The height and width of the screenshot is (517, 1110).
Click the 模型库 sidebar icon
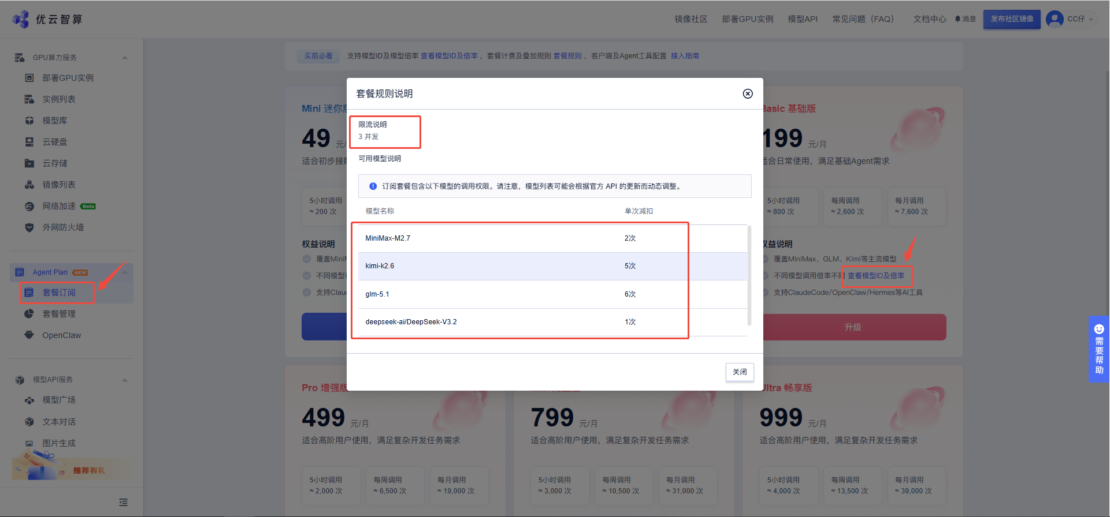29,121
